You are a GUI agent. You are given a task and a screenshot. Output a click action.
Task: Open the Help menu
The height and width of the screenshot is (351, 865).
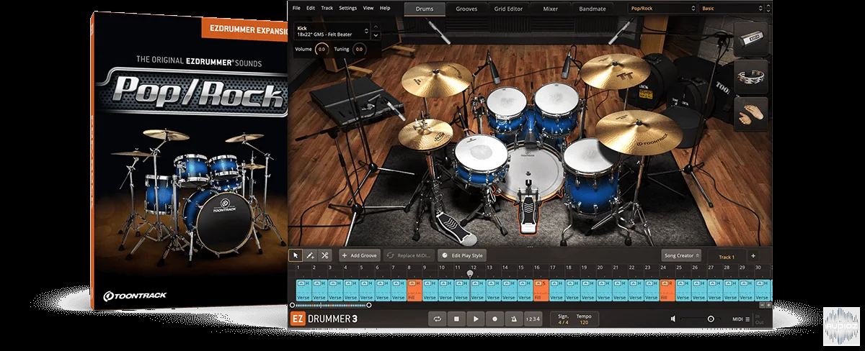[385, 8]
